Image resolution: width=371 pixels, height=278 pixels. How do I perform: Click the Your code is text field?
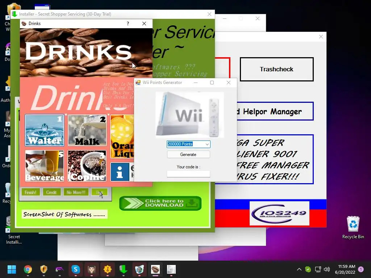click(x=188, y=174)
